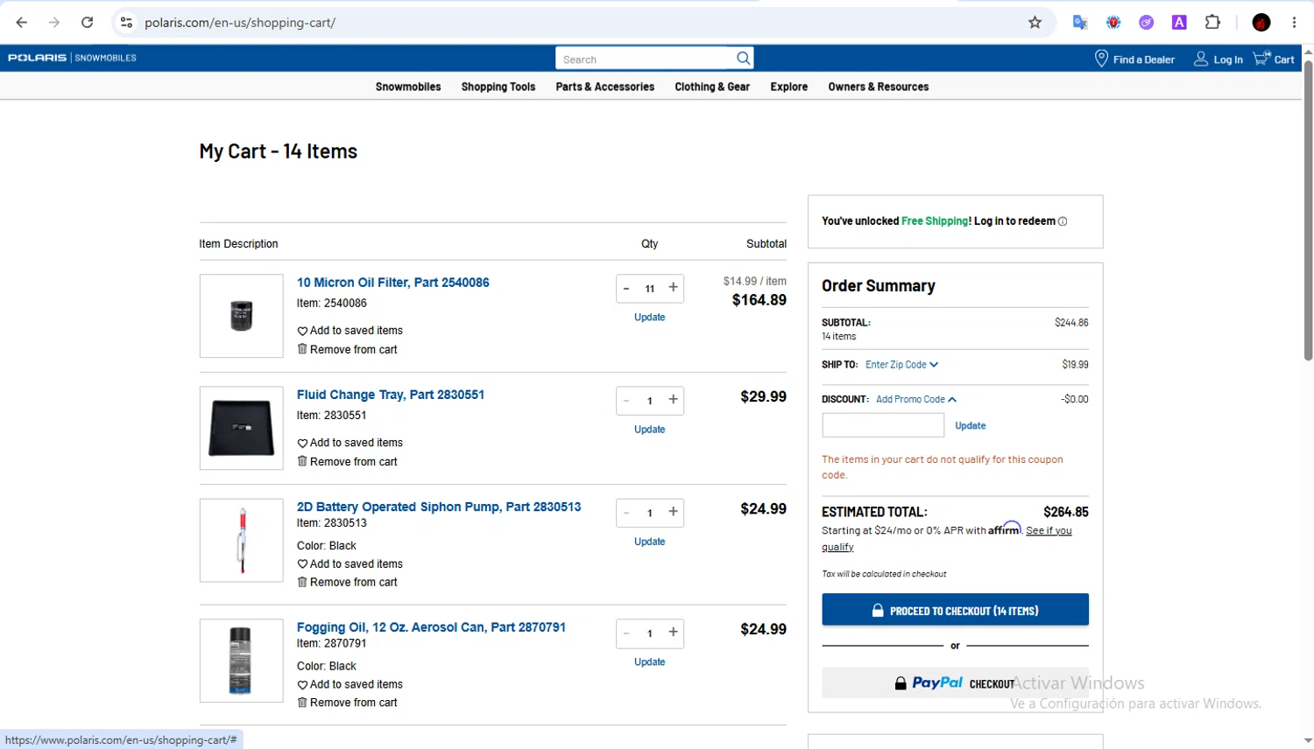Click the Oil Filter quantity field
Screen dimensions: 1314x749
click(650, 288)
